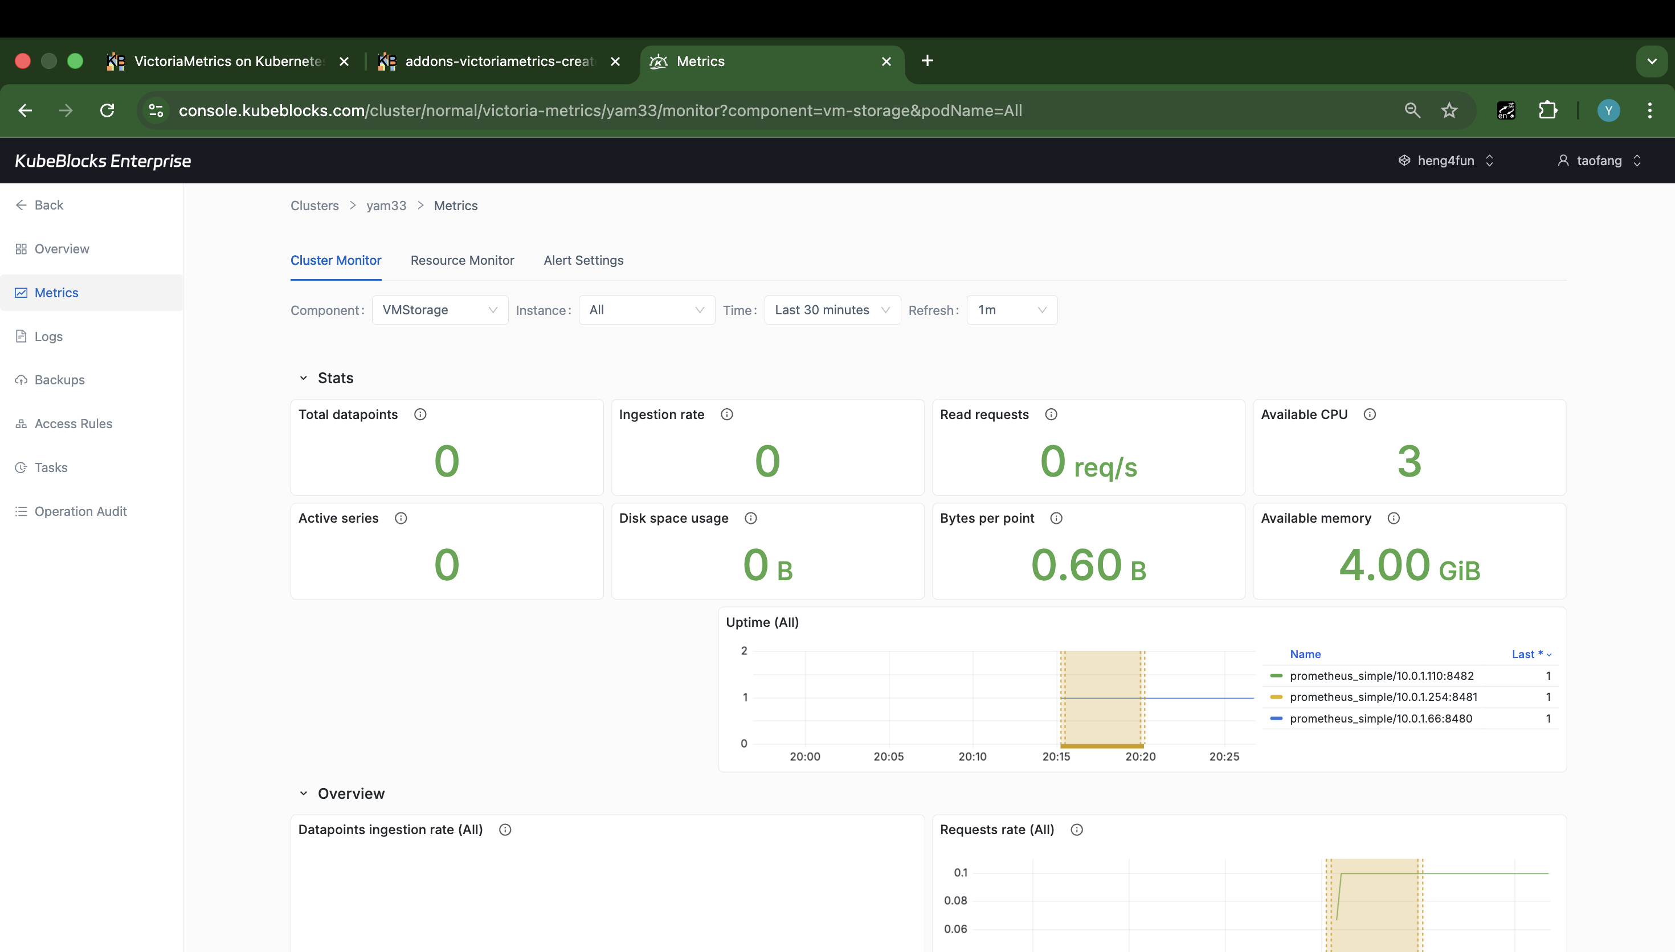The image size is (1675, 952).
Task: Open the taofang user menu
Action: point(1599,161)
